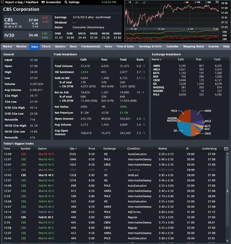Viewport: 231px width, 244px height.
Task: Click the Canceled condition cell
Action: 134,170
